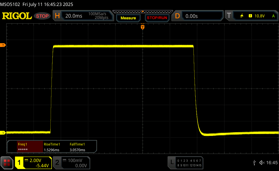This screenshot has height=171, width=279.
Task: Open the logic analyzer L icon
Action: point(172,162)
